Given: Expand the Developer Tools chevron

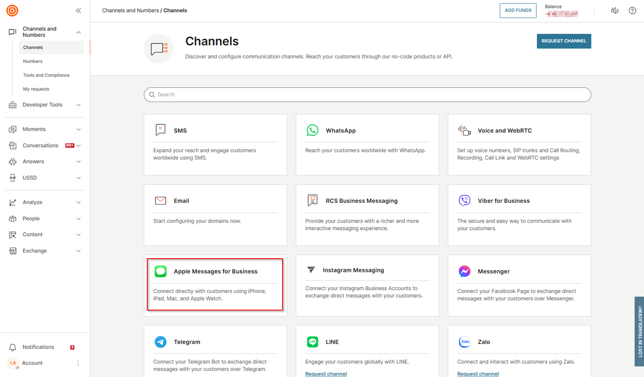Looking at the screenshot, I should coord(79,105).
